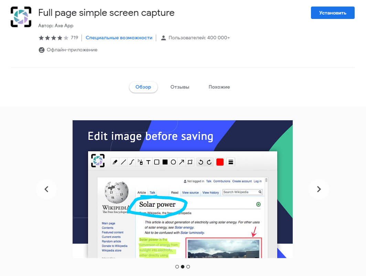
Task: Click the green plus circle icon
Action: pyautogui.click(x=258, y=204)
